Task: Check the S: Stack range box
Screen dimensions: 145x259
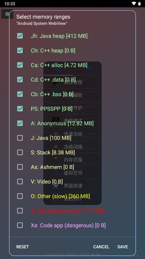Action: coord(20,152)
